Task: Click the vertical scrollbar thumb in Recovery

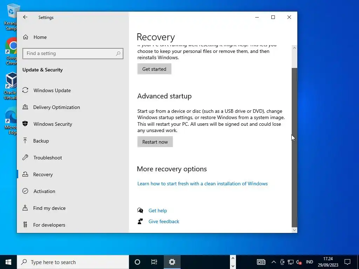Action: pos(294,147)
